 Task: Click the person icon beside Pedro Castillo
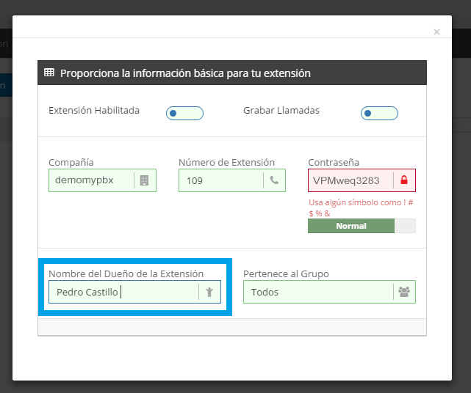pos(209,292)
